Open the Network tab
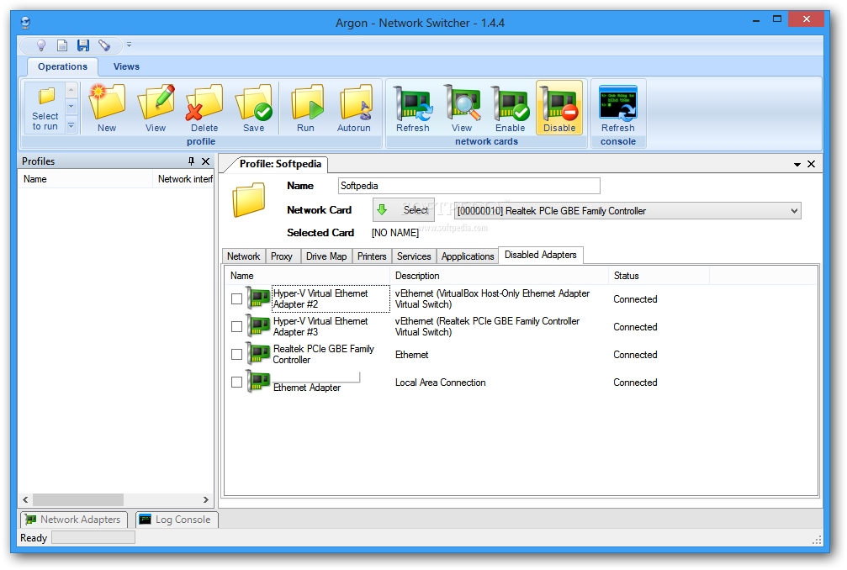847x570 pixels. click(244, 256)
